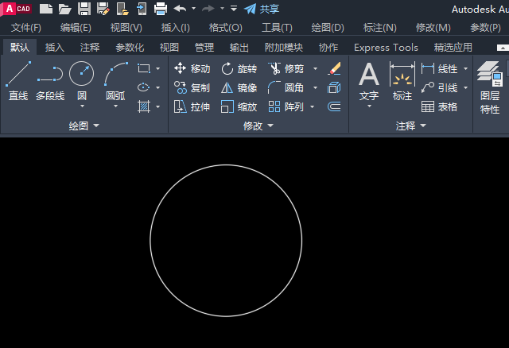Screen dimensions: 509x348
Task: Select the Mirror (镜像) tool
Action: click(239, 88)
